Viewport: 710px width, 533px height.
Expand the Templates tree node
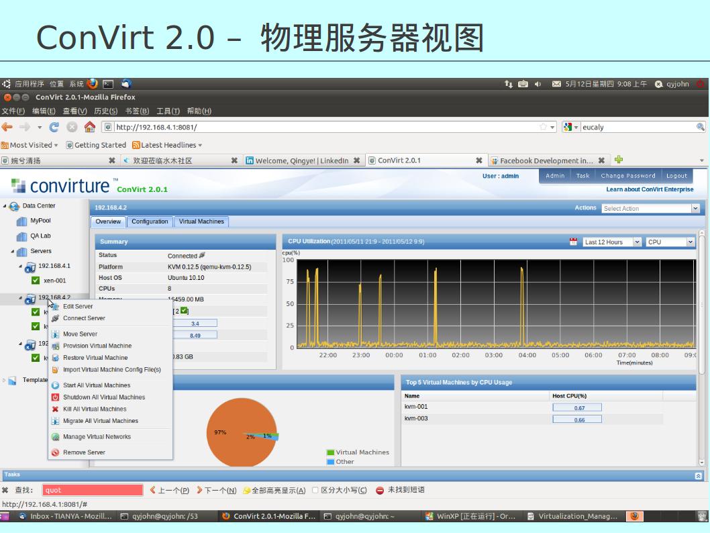[5, 381]
